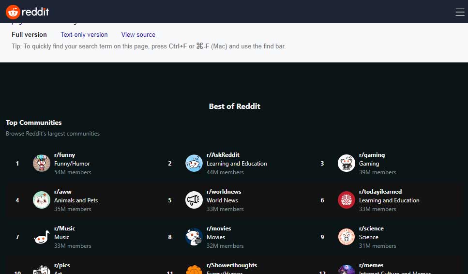
Task: Click the Top Communities heading
Action: [34, 122]
